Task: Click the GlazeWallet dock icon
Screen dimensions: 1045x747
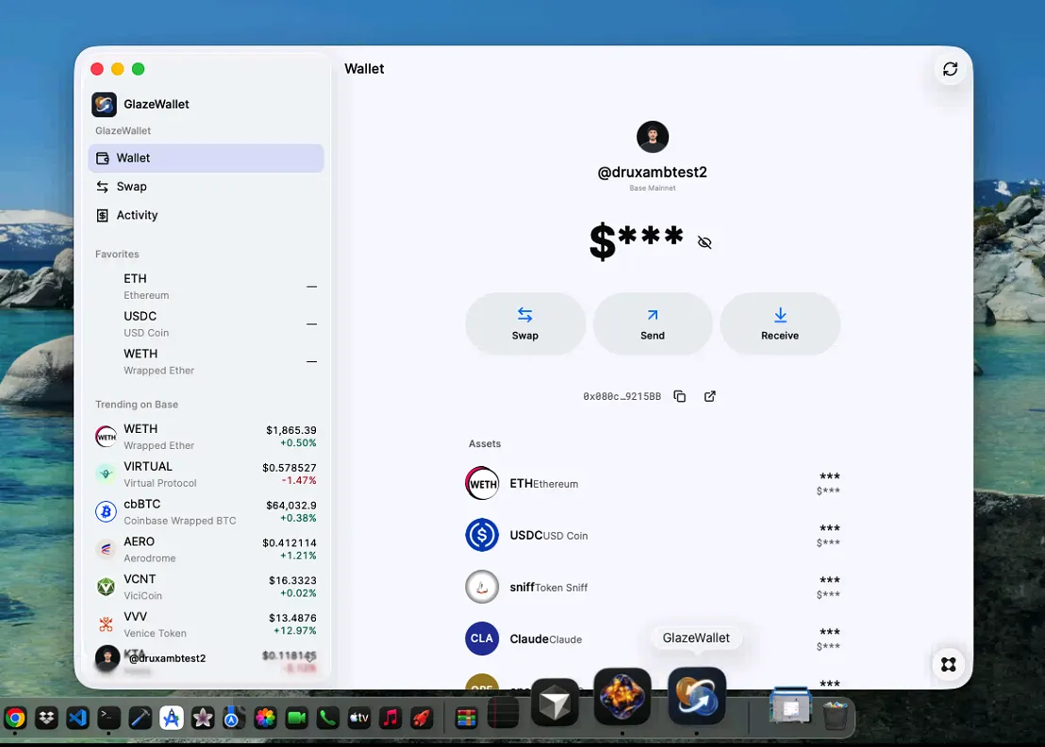Action: point(696,696)
